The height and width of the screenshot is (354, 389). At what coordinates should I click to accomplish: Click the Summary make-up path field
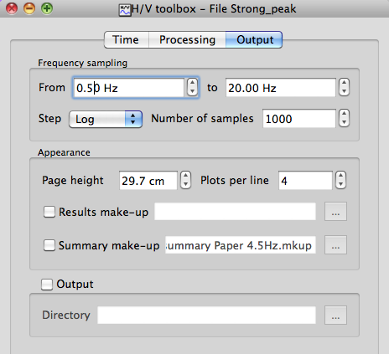(x=241, y=245)
